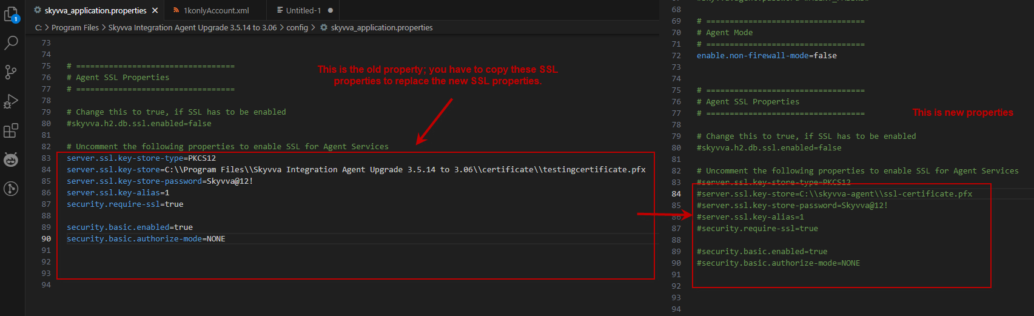Expand the C: breadcrumb segment
The image size is (1034, 316).
pos(38,27)
